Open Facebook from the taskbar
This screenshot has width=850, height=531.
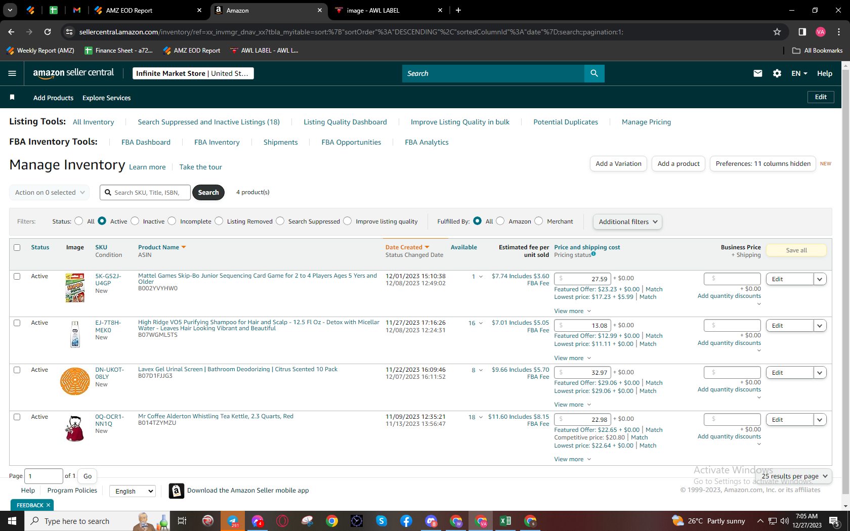tap(406, 521)
